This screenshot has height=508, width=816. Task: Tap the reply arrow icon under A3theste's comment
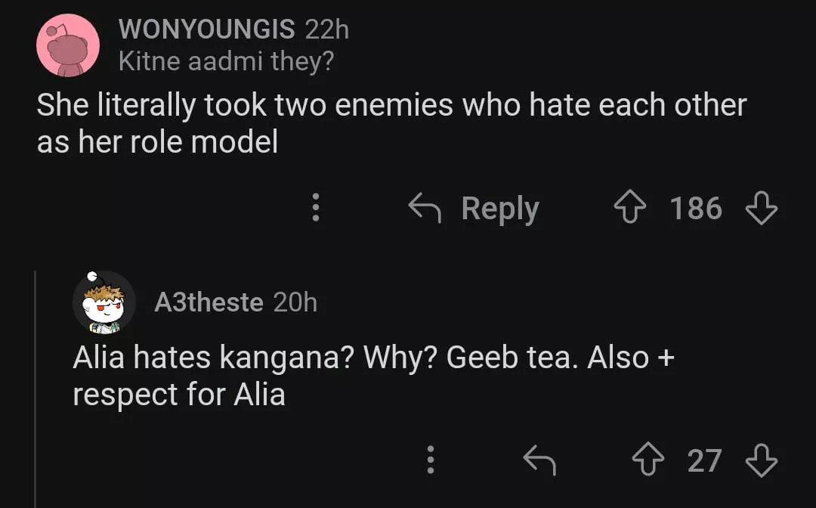point(539,460)
